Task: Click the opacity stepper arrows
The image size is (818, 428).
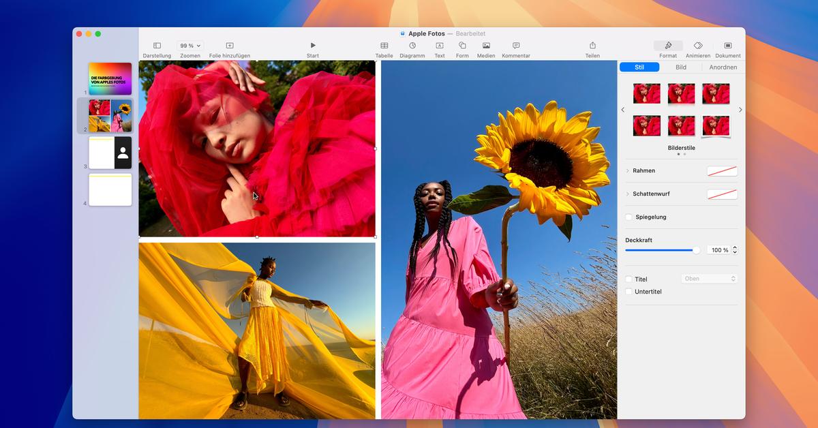Action: click(735, 250)
